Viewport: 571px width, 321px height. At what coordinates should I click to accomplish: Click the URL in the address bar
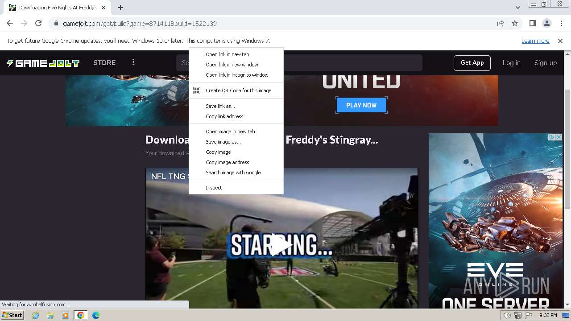pos(140,24)
